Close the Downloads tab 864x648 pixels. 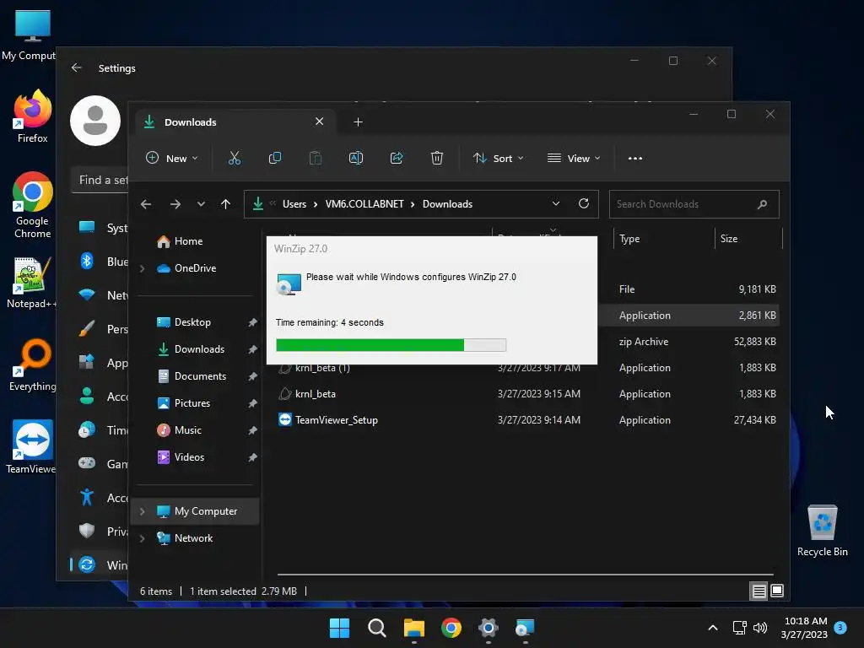(320, 121)
